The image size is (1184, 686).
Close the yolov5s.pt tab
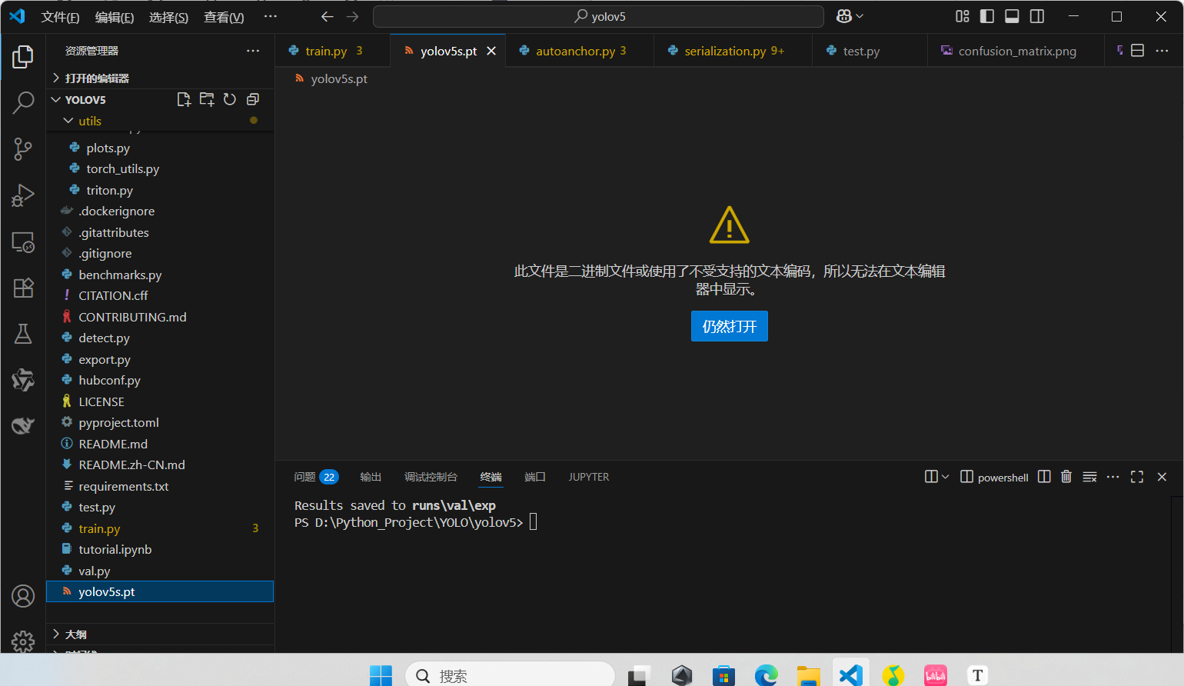point(491,51)
